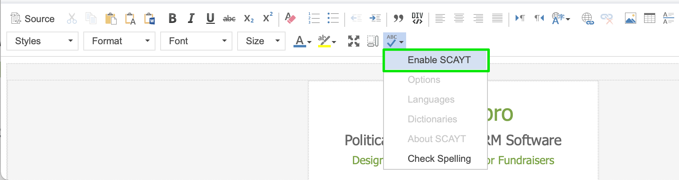Select Enable SCAYT menu item
679x180 pixels.
435,60
